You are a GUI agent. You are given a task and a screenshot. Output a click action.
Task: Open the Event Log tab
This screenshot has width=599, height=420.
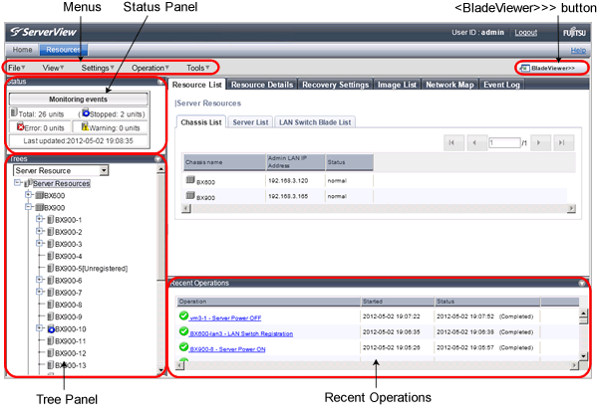coord(501,85)
